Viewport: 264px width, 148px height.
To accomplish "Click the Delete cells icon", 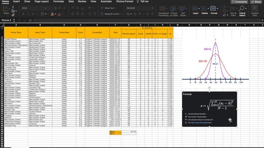I will (204, 8).
